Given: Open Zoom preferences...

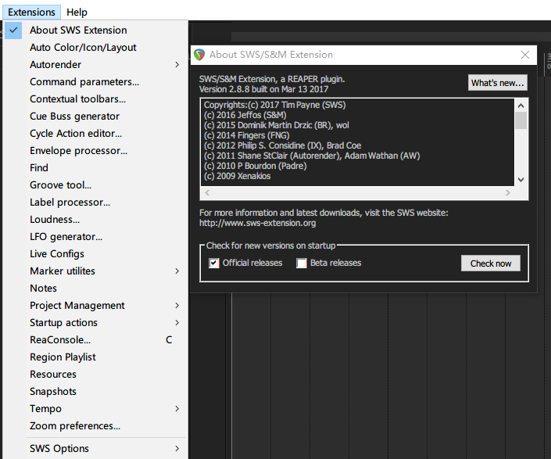Looking at the screenshot, I should [95, 426].
